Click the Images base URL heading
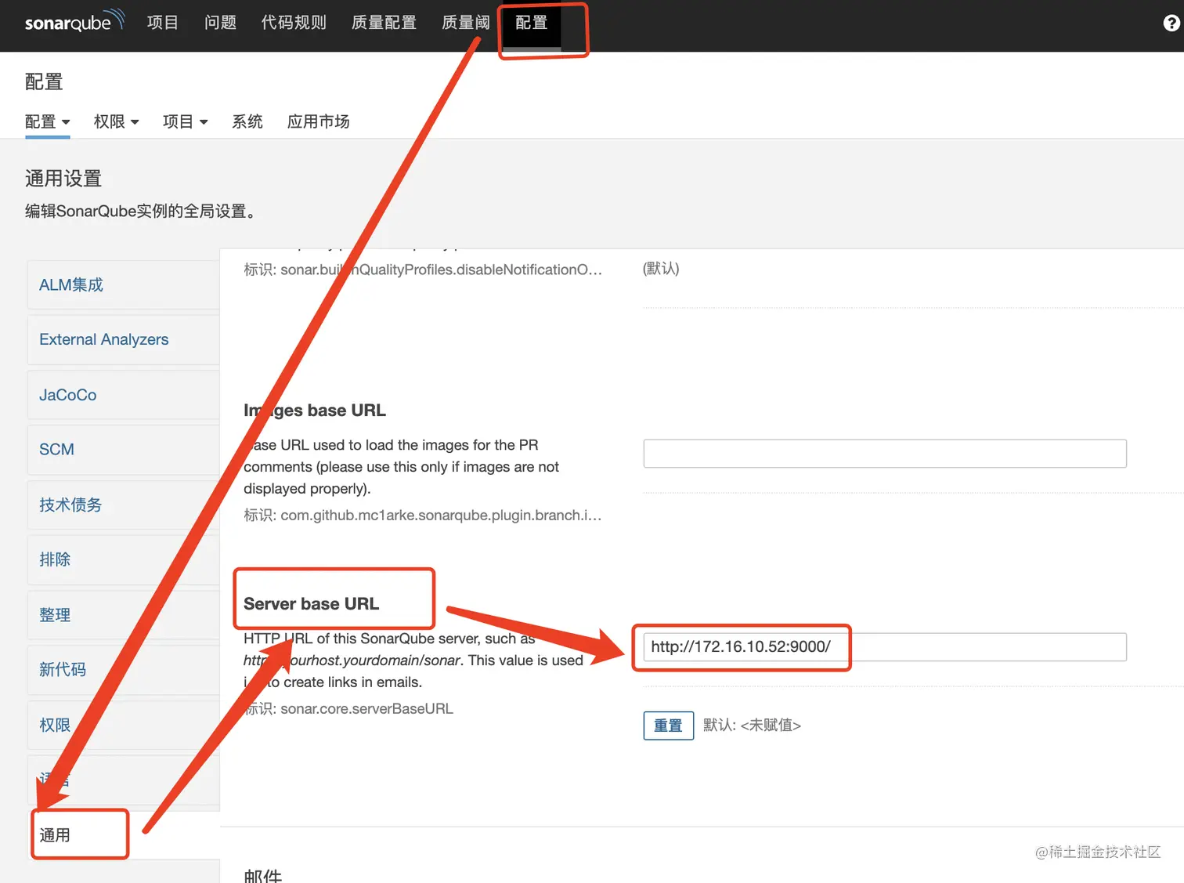The width and height of the screenshot is (1184, 883). [314, 411]
